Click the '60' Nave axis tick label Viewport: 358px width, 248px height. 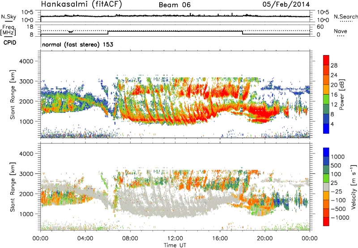[320, 27]
